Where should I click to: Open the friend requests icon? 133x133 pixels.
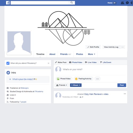point(122,3)
